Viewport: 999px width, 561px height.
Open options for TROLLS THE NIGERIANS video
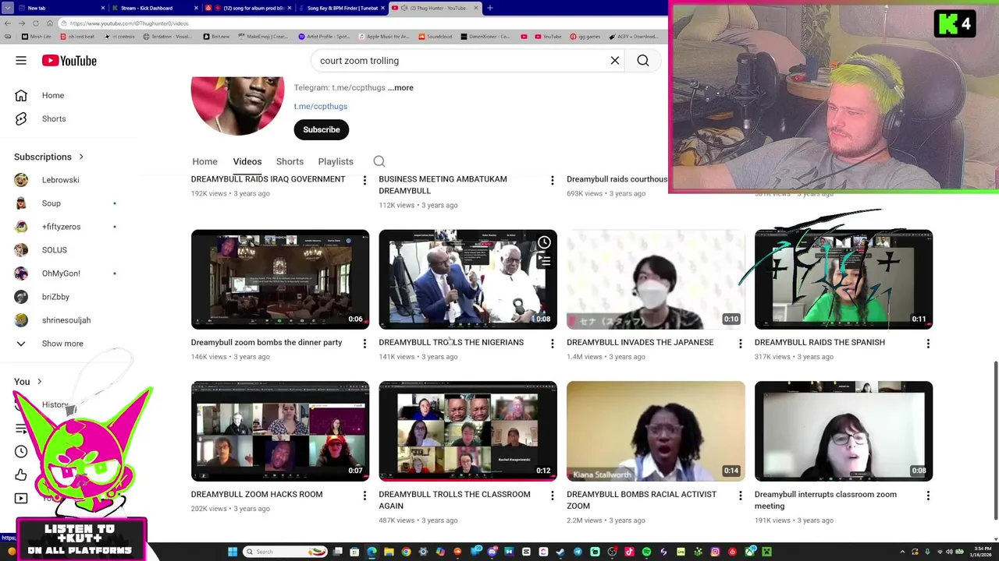click(x=553, y=344)
